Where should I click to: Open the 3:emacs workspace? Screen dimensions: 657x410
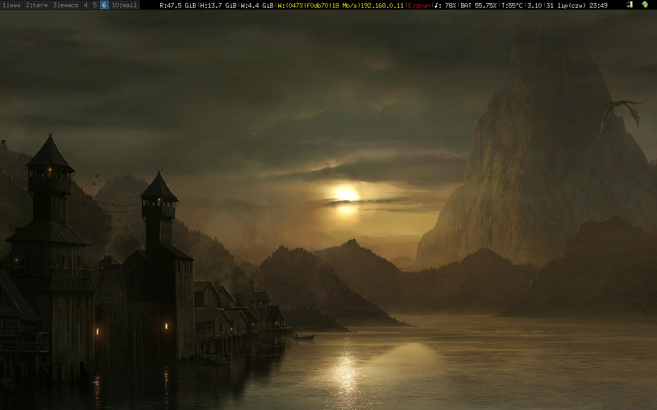click(66, 5)
